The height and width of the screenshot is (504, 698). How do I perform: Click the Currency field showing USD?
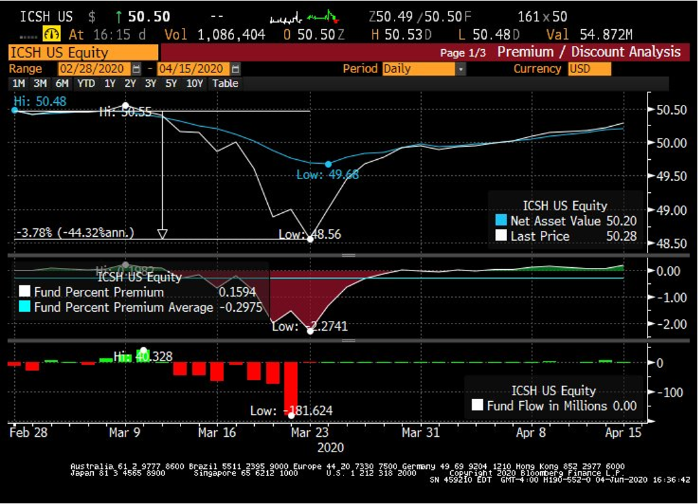click(589, 69)
